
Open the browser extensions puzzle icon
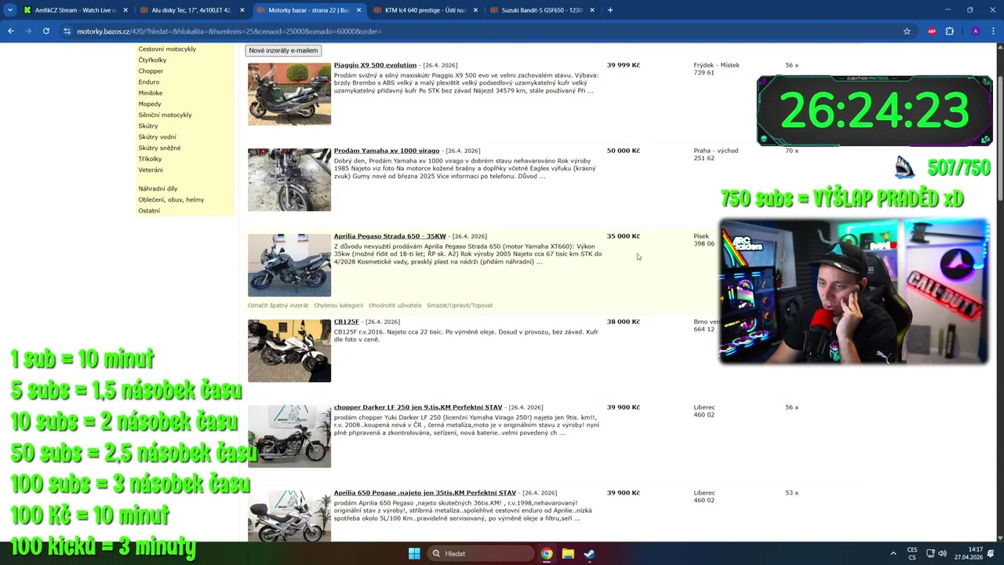pos(950,31)
